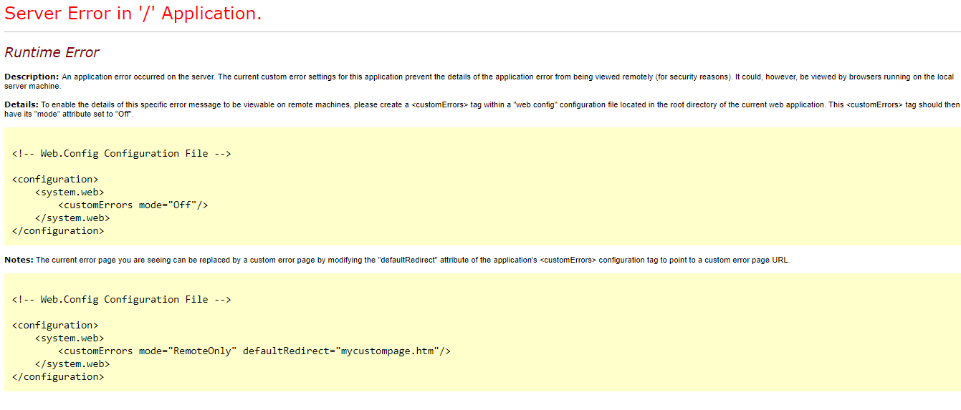Click the first opening <system.web> tag
Viewport: 961px width, 410px height.
point(70,192)
